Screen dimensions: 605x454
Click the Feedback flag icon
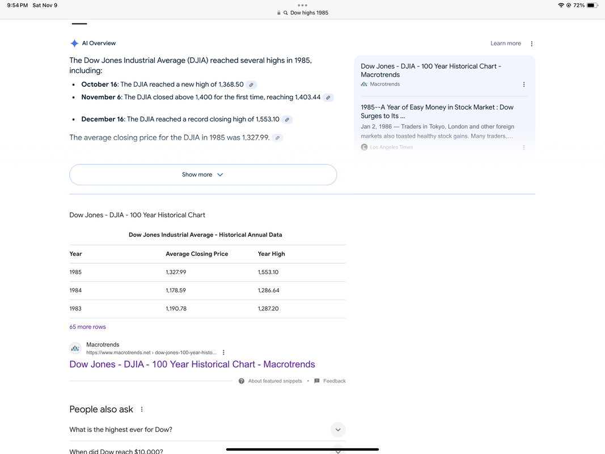tap(317, 381)
